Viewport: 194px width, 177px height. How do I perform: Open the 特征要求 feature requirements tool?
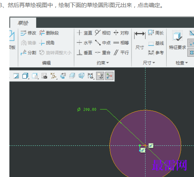177,40
